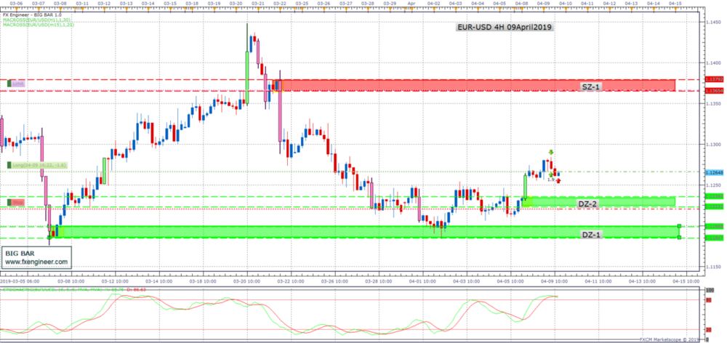Click the Apr label on top date ruler

(x=410, y=3)
